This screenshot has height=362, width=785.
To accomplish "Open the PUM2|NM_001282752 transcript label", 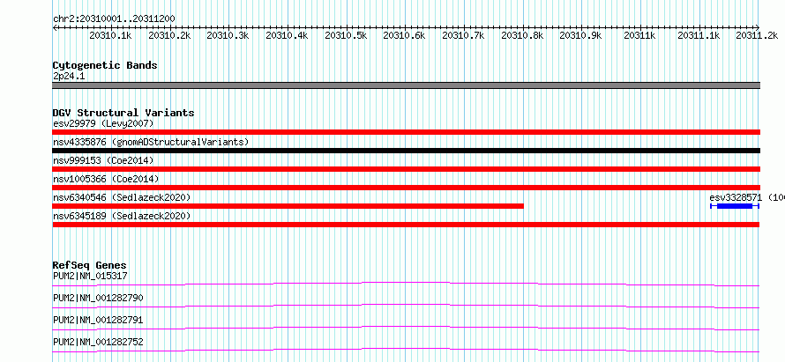I will pyautogui.click(x=98, y=342).
